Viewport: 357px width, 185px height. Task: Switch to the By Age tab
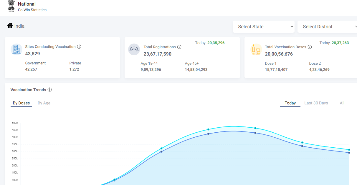[44, 103]
